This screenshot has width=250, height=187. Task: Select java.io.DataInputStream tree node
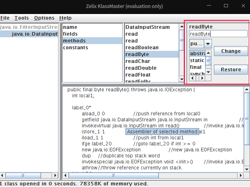[29, 34]
